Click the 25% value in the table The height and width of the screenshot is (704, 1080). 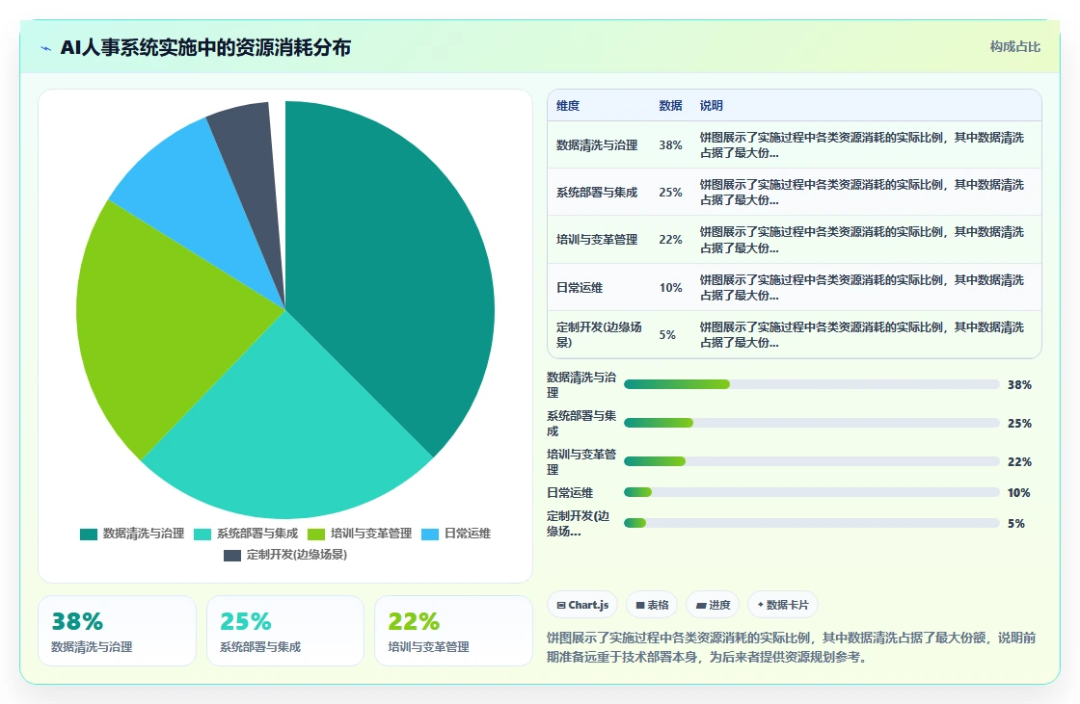pos(670,193)
